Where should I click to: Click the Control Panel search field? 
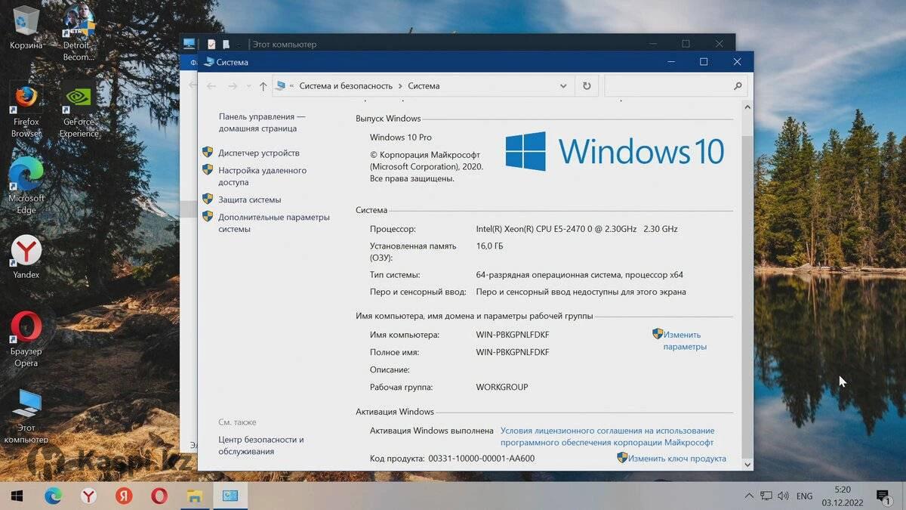(x=668, y=86)
